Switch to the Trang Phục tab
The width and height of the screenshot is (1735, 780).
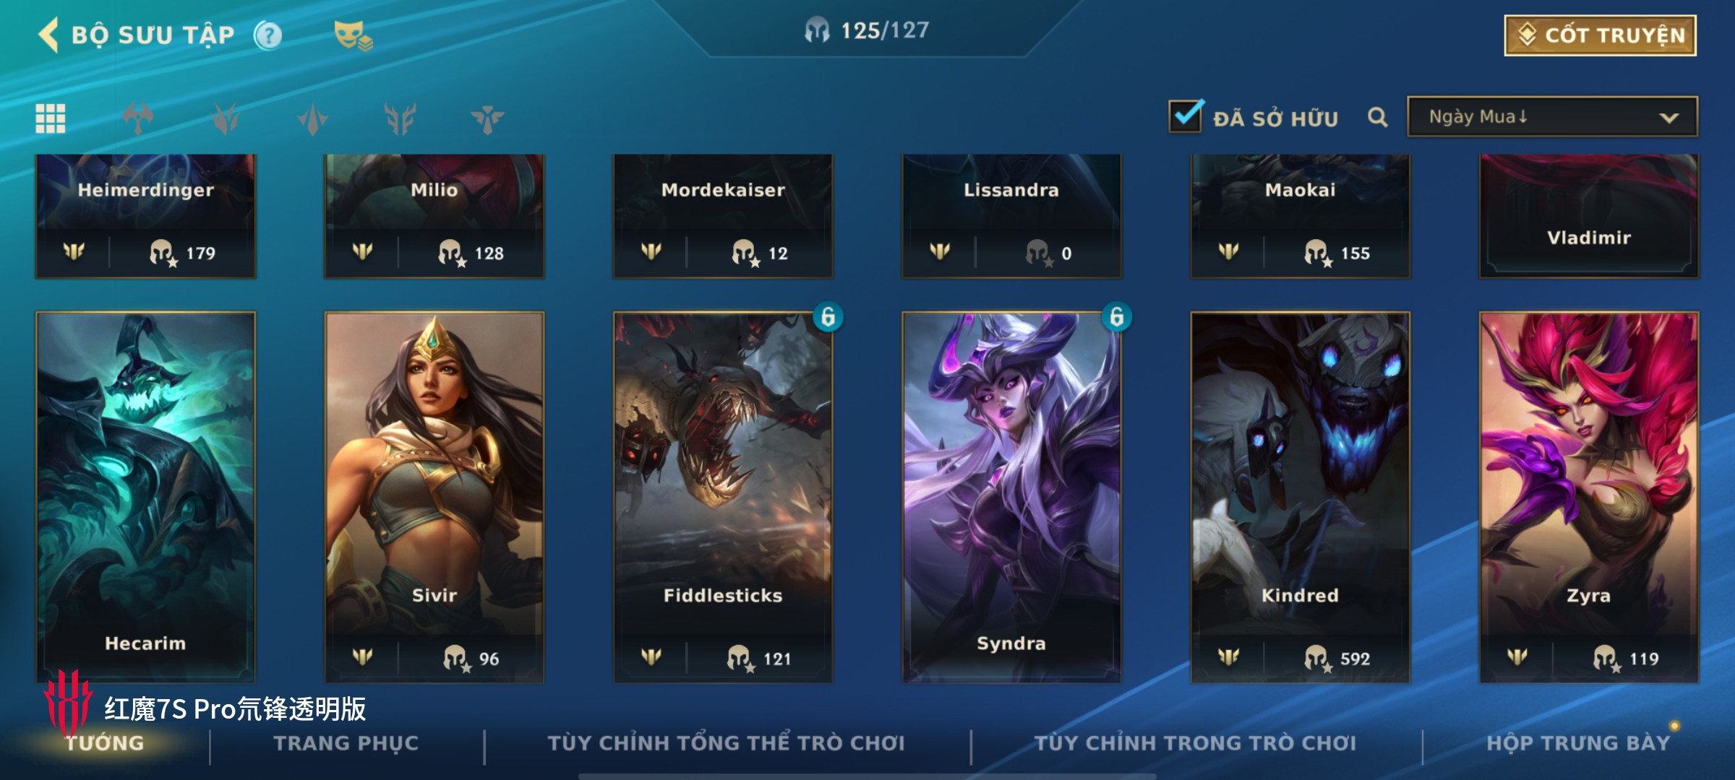point(346,743)
